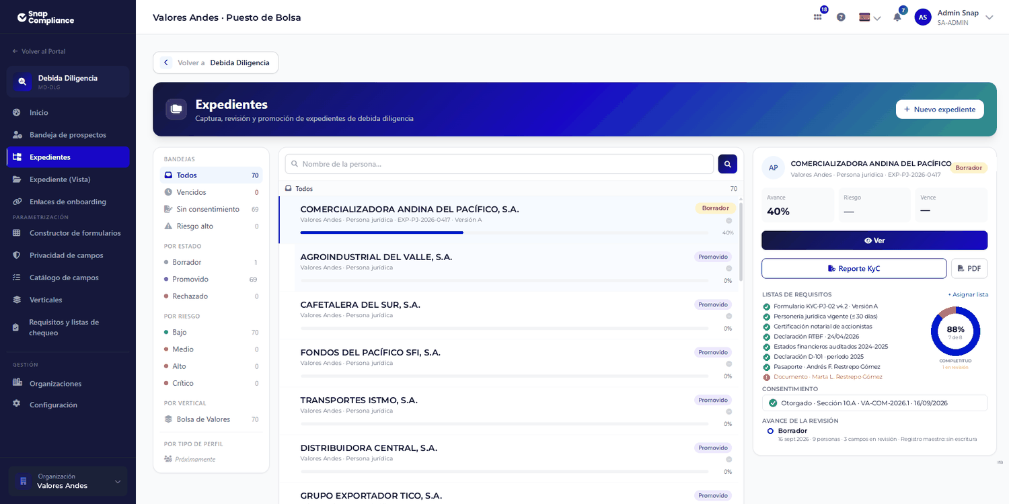Open the notifications bell
1009x504 pixels.
897,17
